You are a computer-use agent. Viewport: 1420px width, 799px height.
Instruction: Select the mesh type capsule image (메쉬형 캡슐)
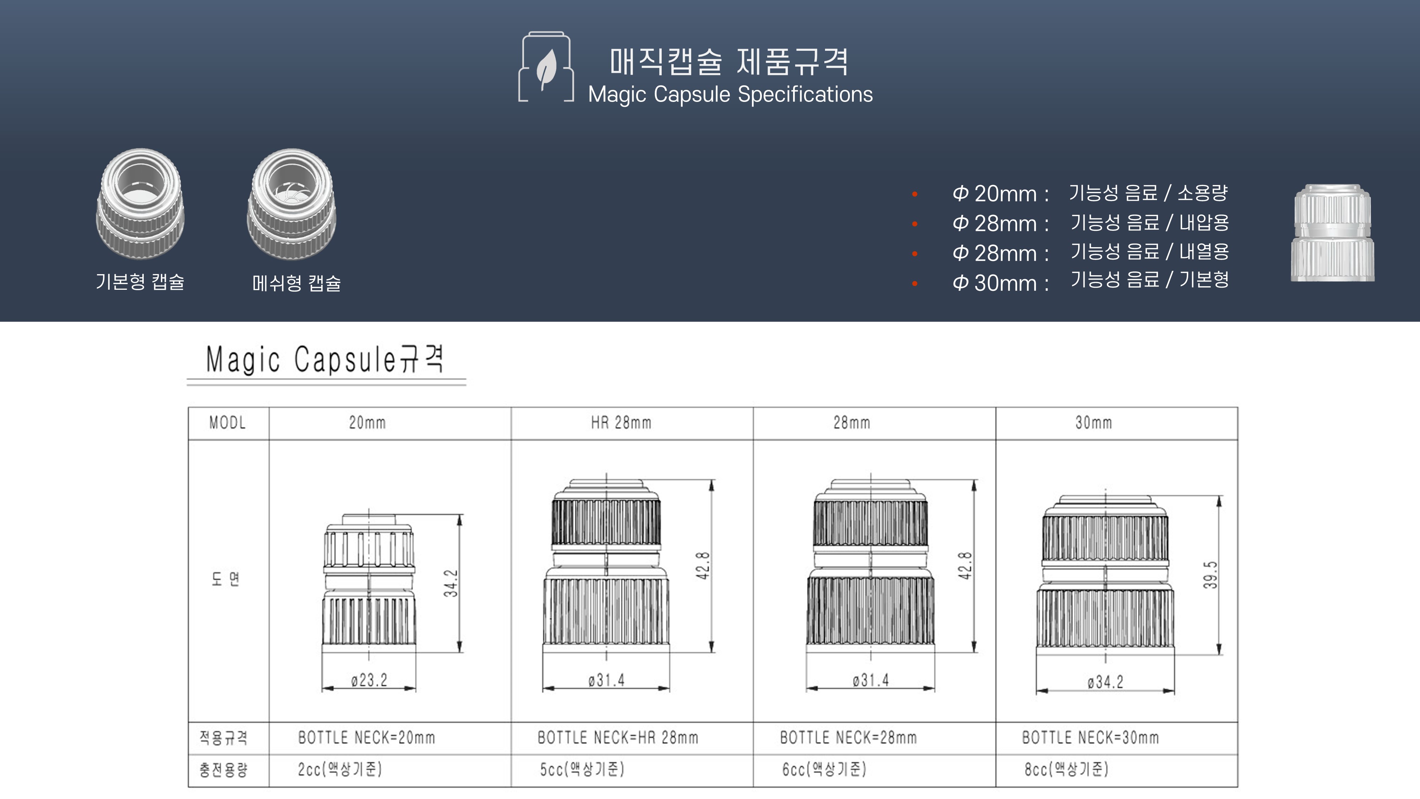pos(291,204)
